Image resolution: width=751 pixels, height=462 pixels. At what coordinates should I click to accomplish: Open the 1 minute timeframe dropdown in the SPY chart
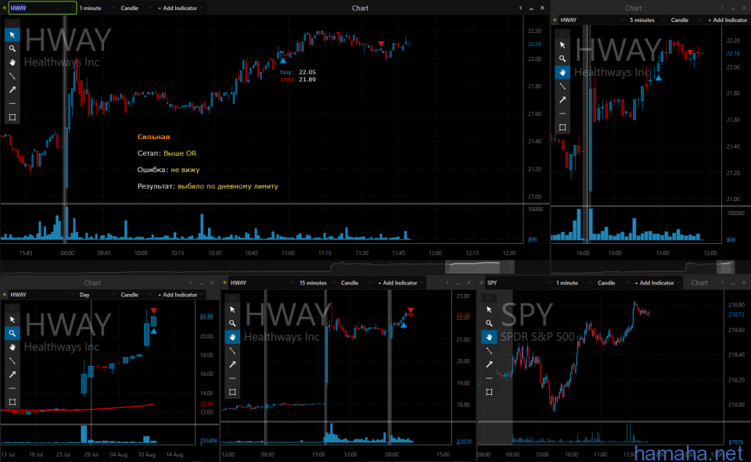tap(573, 283)
